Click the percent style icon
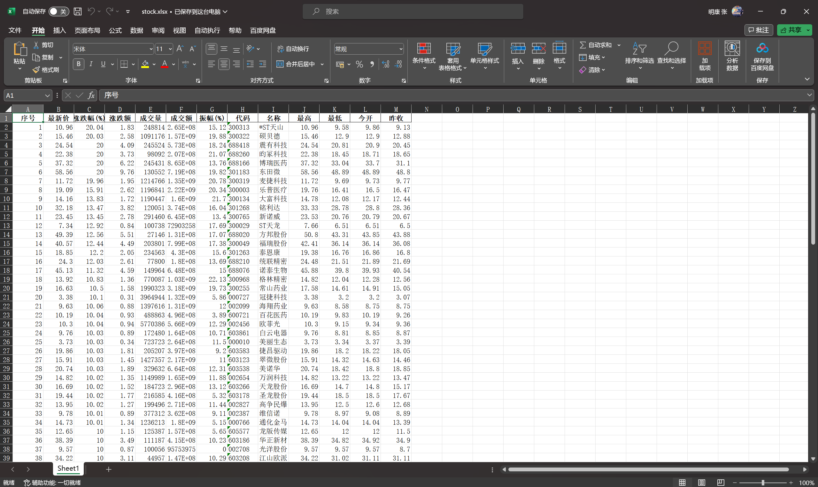Image resolution: width=818 pixels, height=487 pixels. pos(359,65)
